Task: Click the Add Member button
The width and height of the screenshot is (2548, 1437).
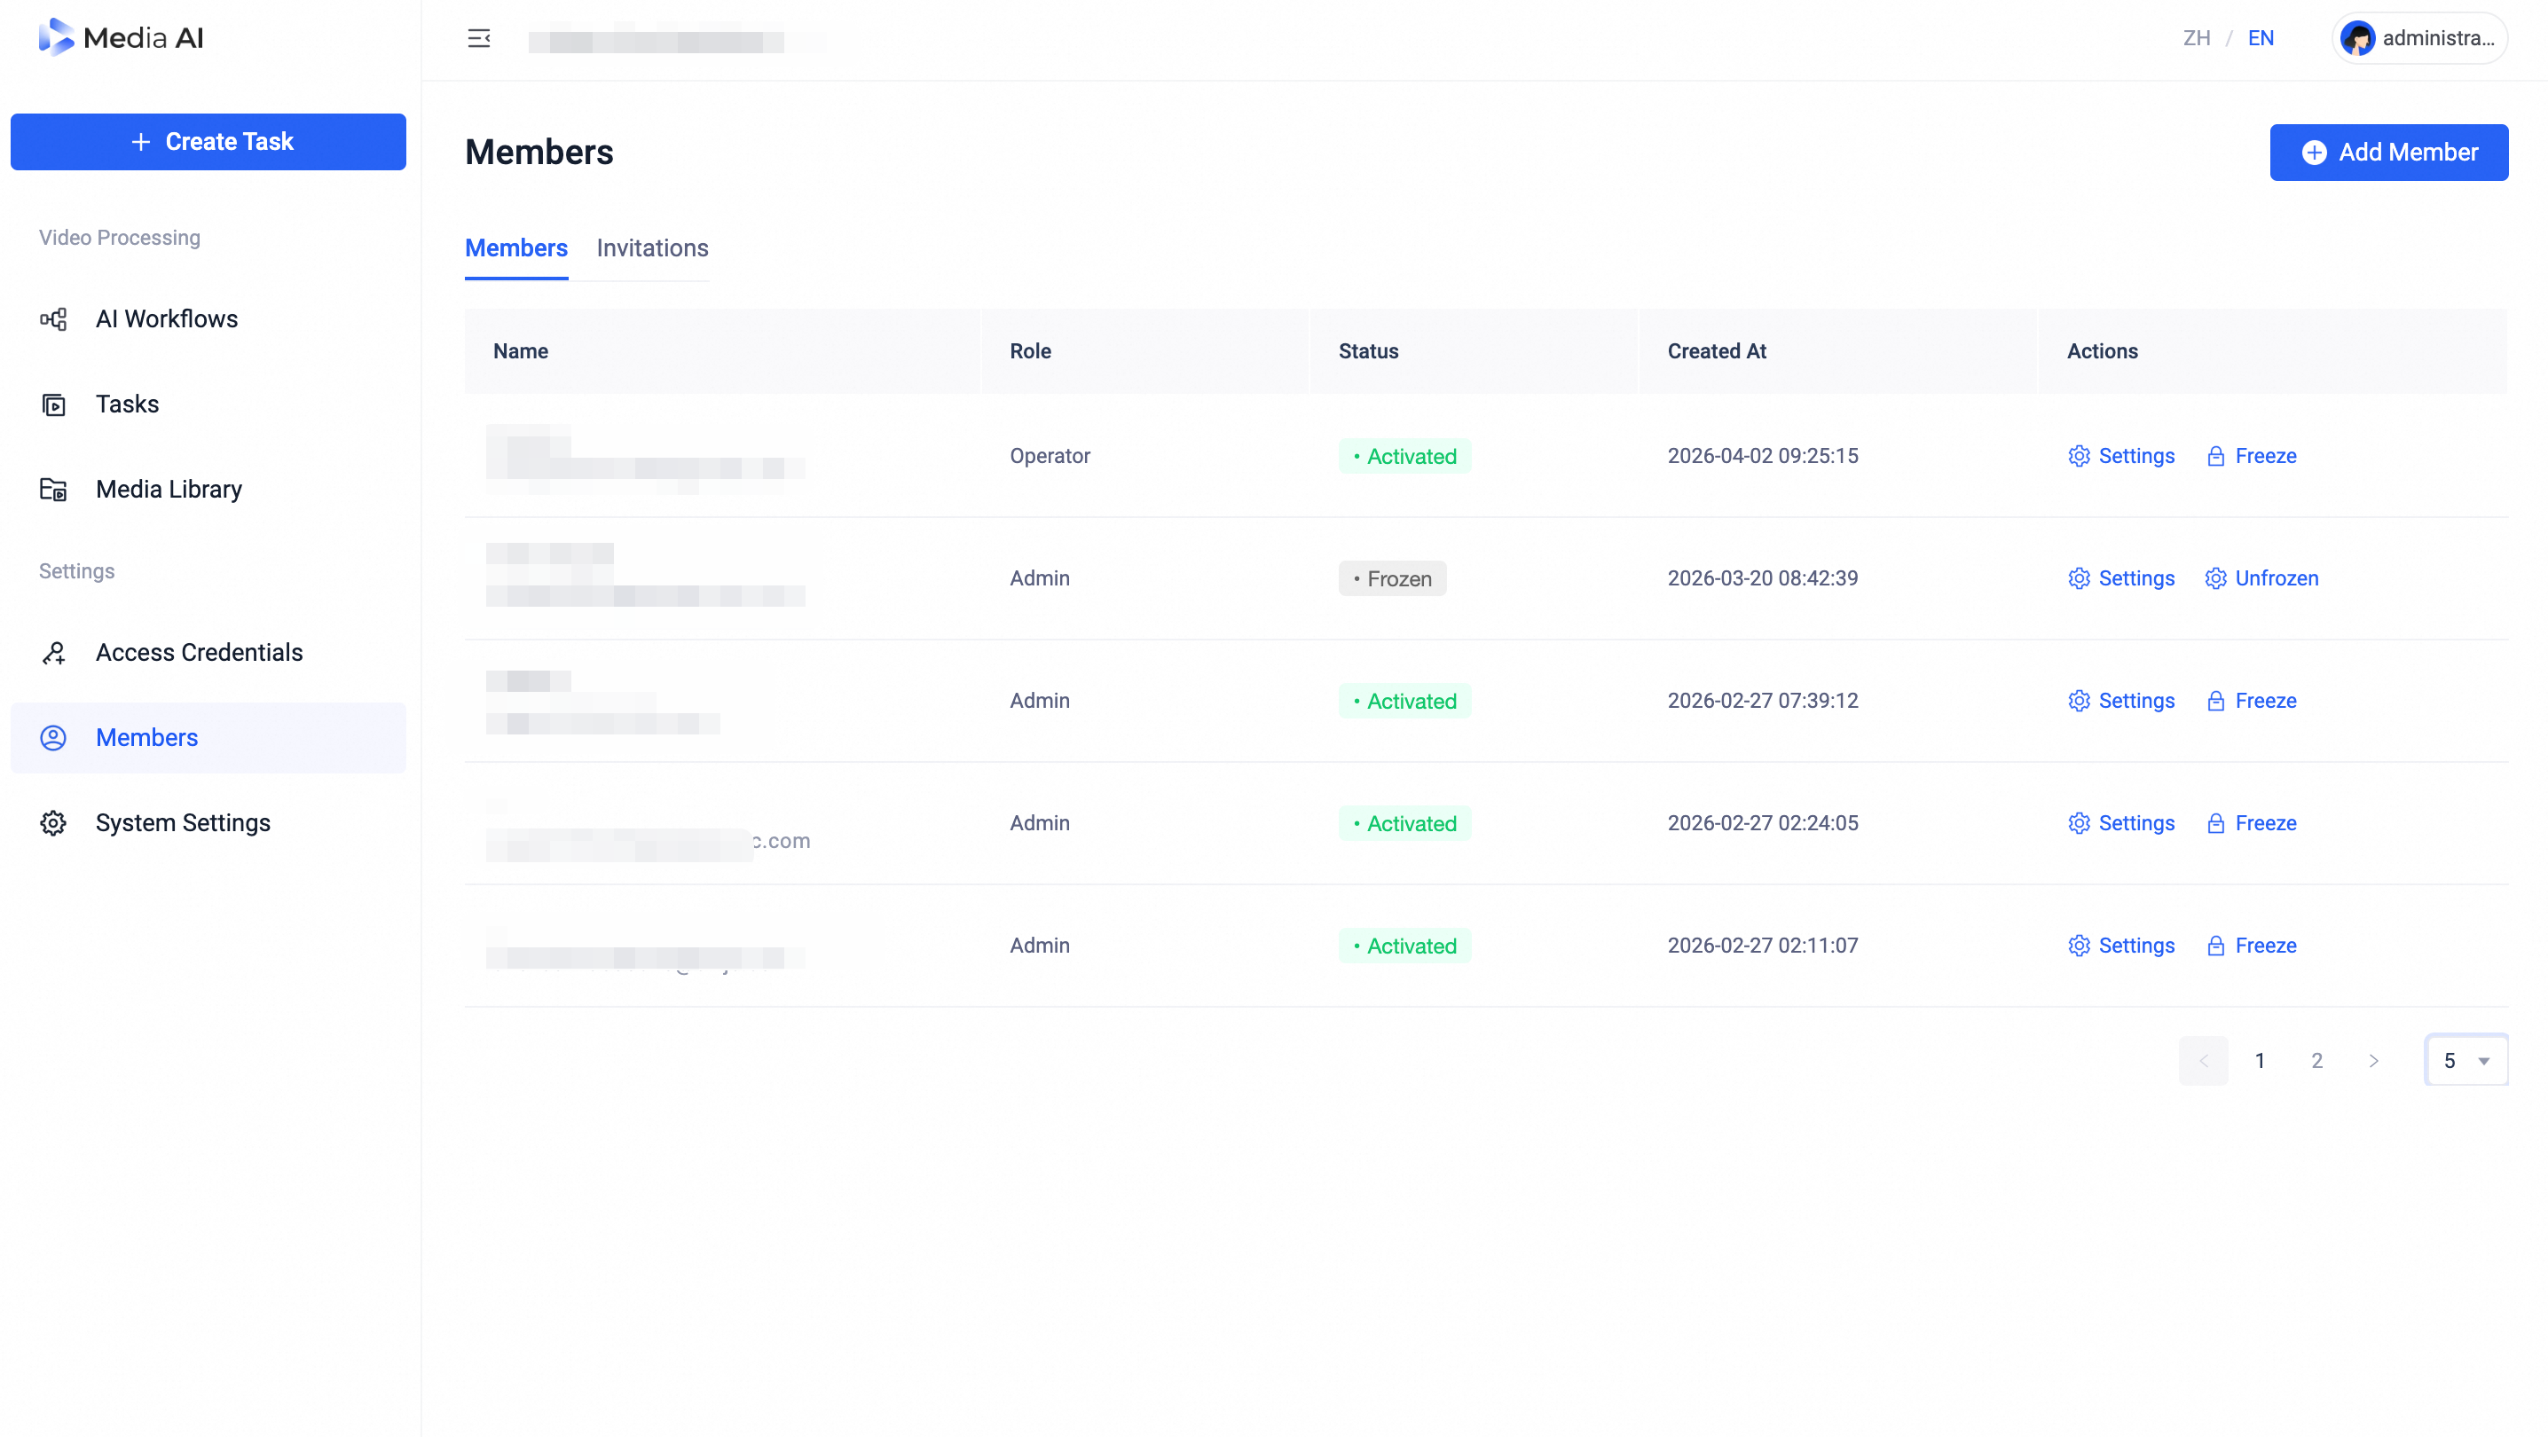Action: [x=2388, y=153]
